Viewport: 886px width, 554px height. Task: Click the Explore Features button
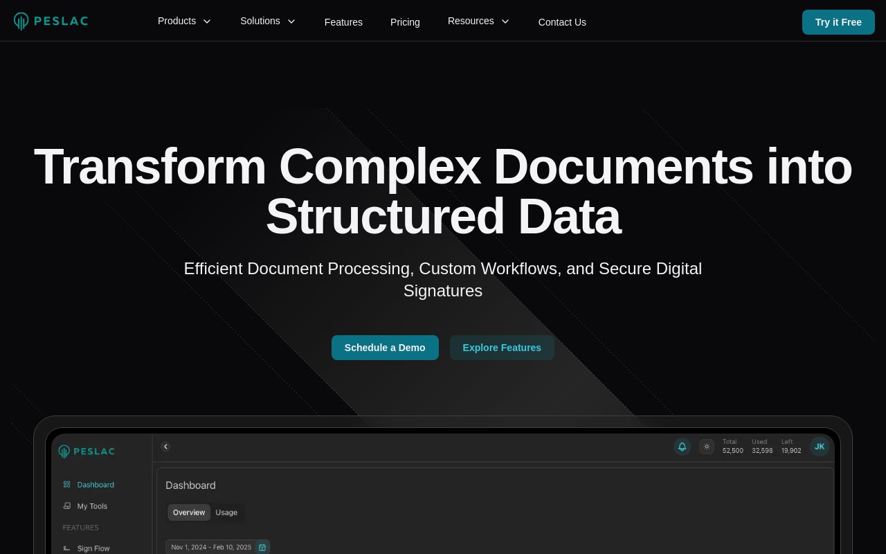coord(502,348)
